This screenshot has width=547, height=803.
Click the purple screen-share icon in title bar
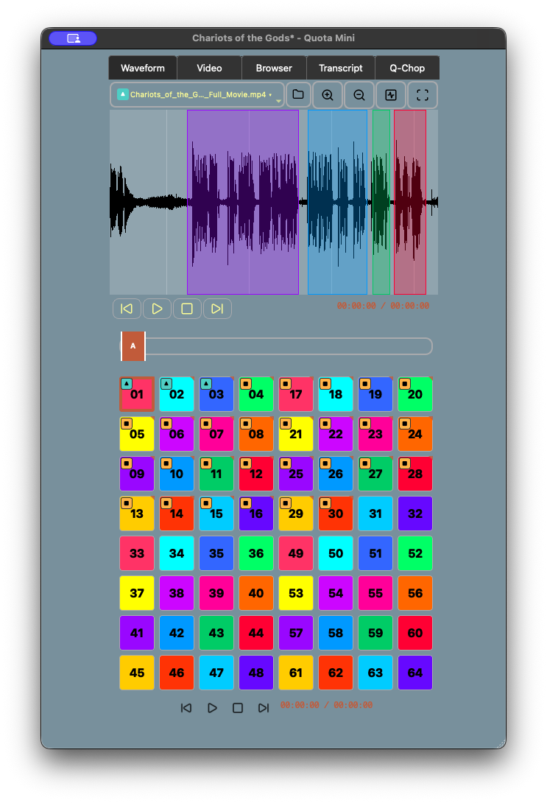point(73,38)
